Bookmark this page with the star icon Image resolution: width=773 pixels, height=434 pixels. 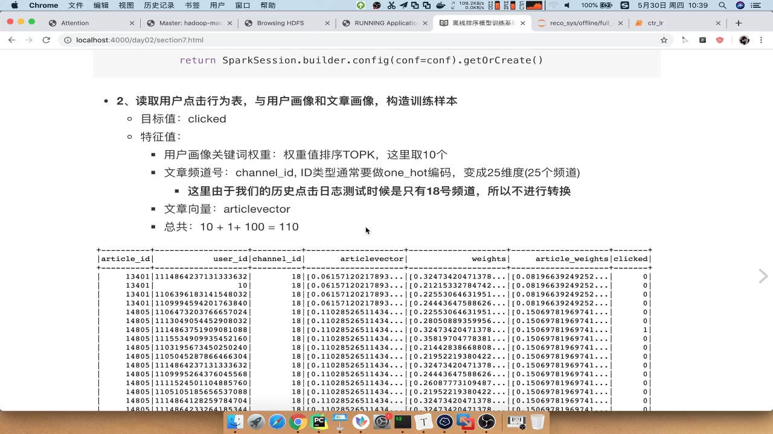tap(664, 40)
